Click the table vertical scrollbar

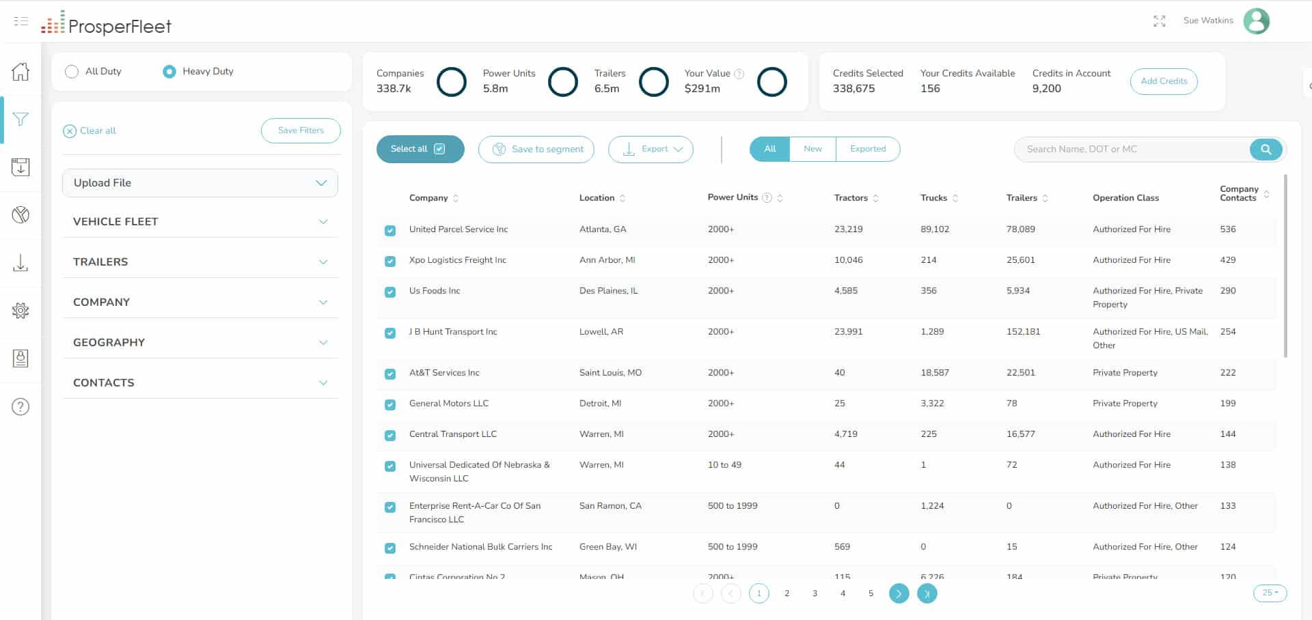click(1285, 266)
